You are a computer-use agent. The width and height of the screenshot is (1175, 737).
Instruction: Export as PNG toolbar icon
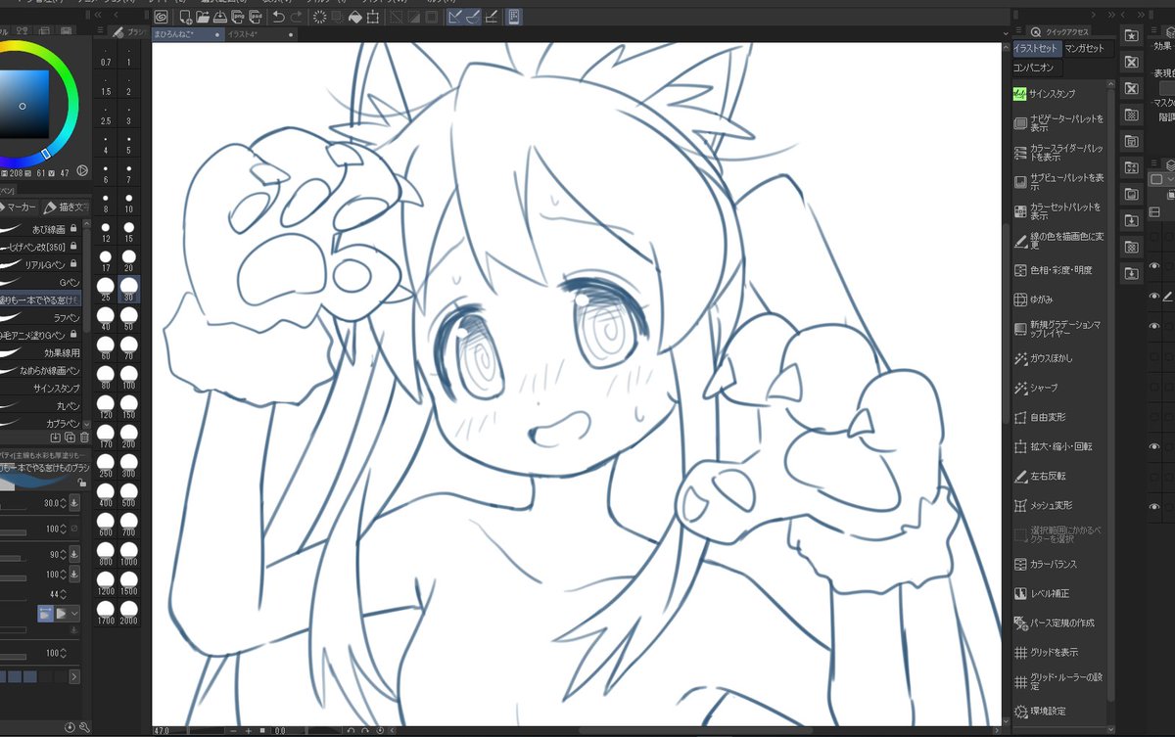pos(238,17)
